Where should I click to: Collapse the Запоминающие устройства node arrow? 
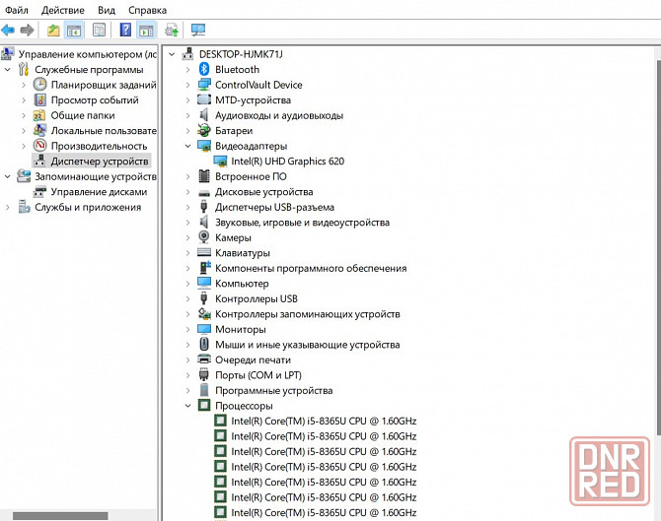click(8, 176)
